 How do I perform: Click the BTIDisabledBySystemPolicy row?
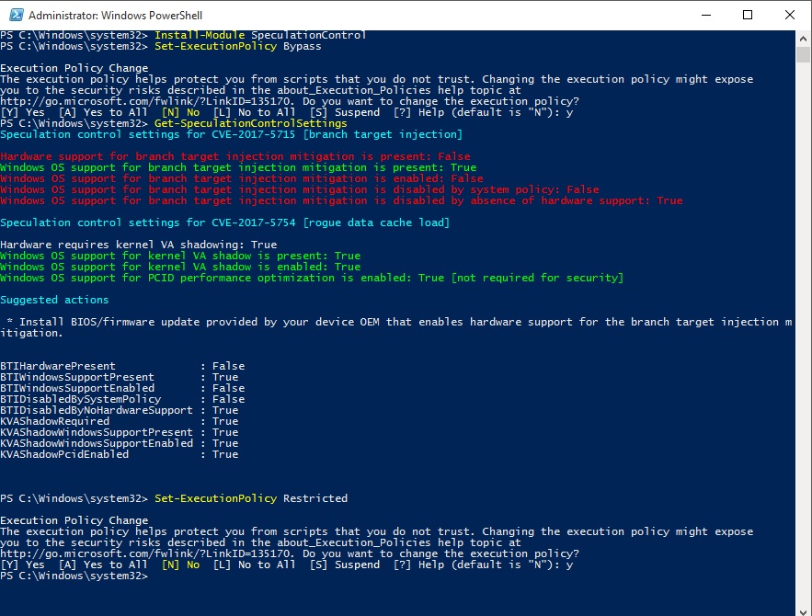click(122, 399)
